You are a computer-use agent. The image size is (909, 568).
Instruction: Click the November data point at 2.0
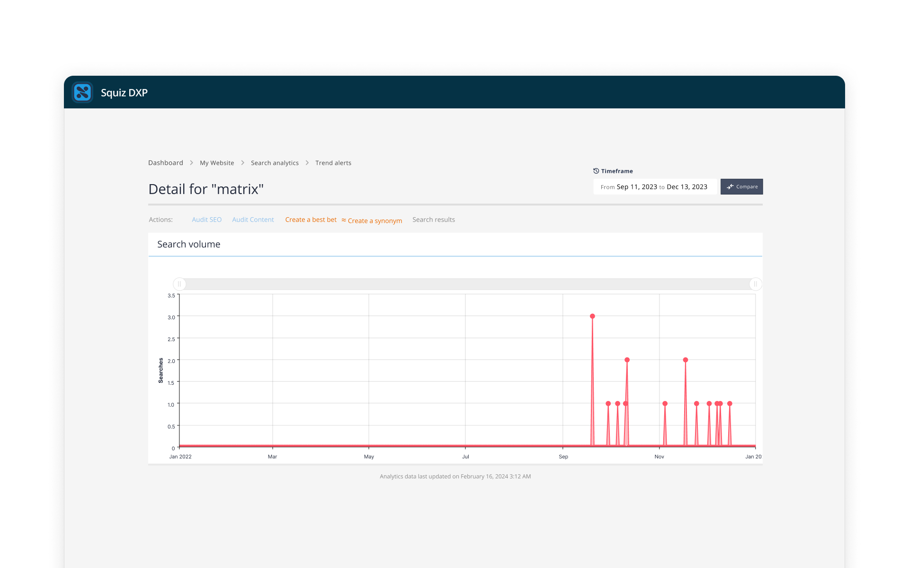click(686, 360)
